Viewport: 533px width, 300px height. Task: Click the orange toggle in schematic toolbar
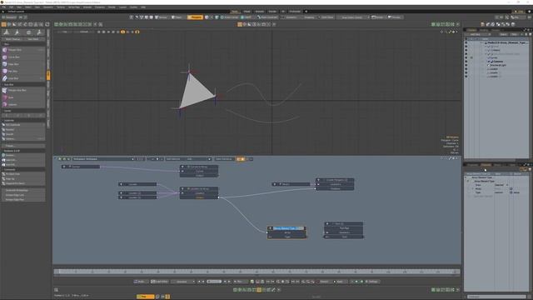pyautogui.click(x=241, y=159)
